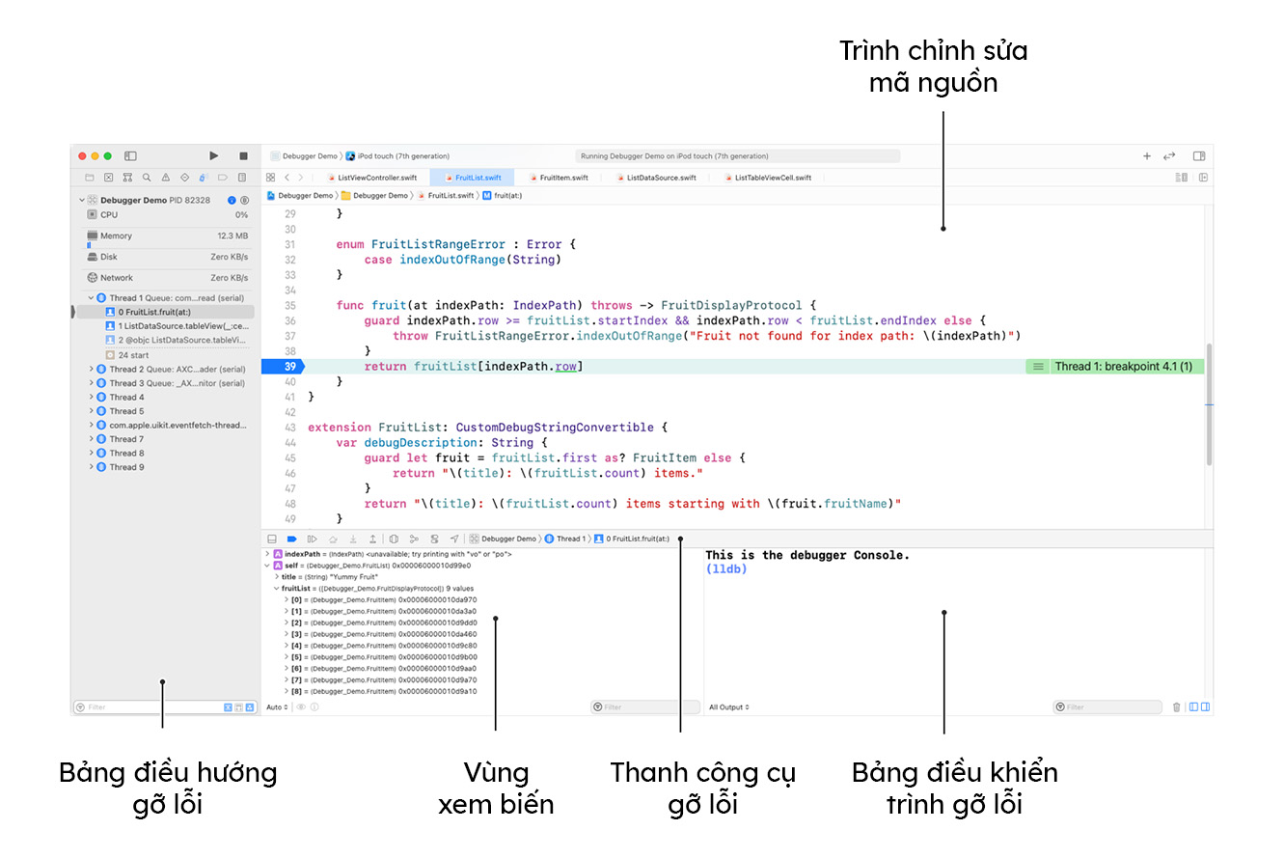Hide the debug area
This screenshot has height=858, width=1284.
272,539
